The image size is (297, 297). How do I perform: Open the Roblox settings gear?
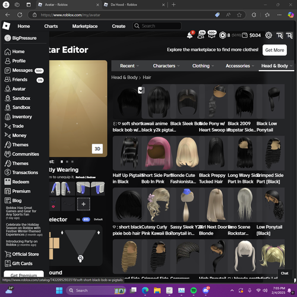tap(268, 36)
